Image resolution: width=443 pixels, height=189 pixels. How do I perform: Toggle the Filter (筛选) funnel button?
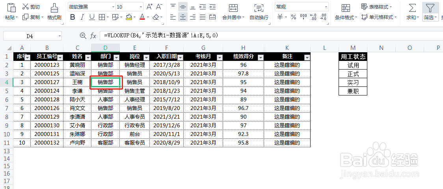click(430, 8)
